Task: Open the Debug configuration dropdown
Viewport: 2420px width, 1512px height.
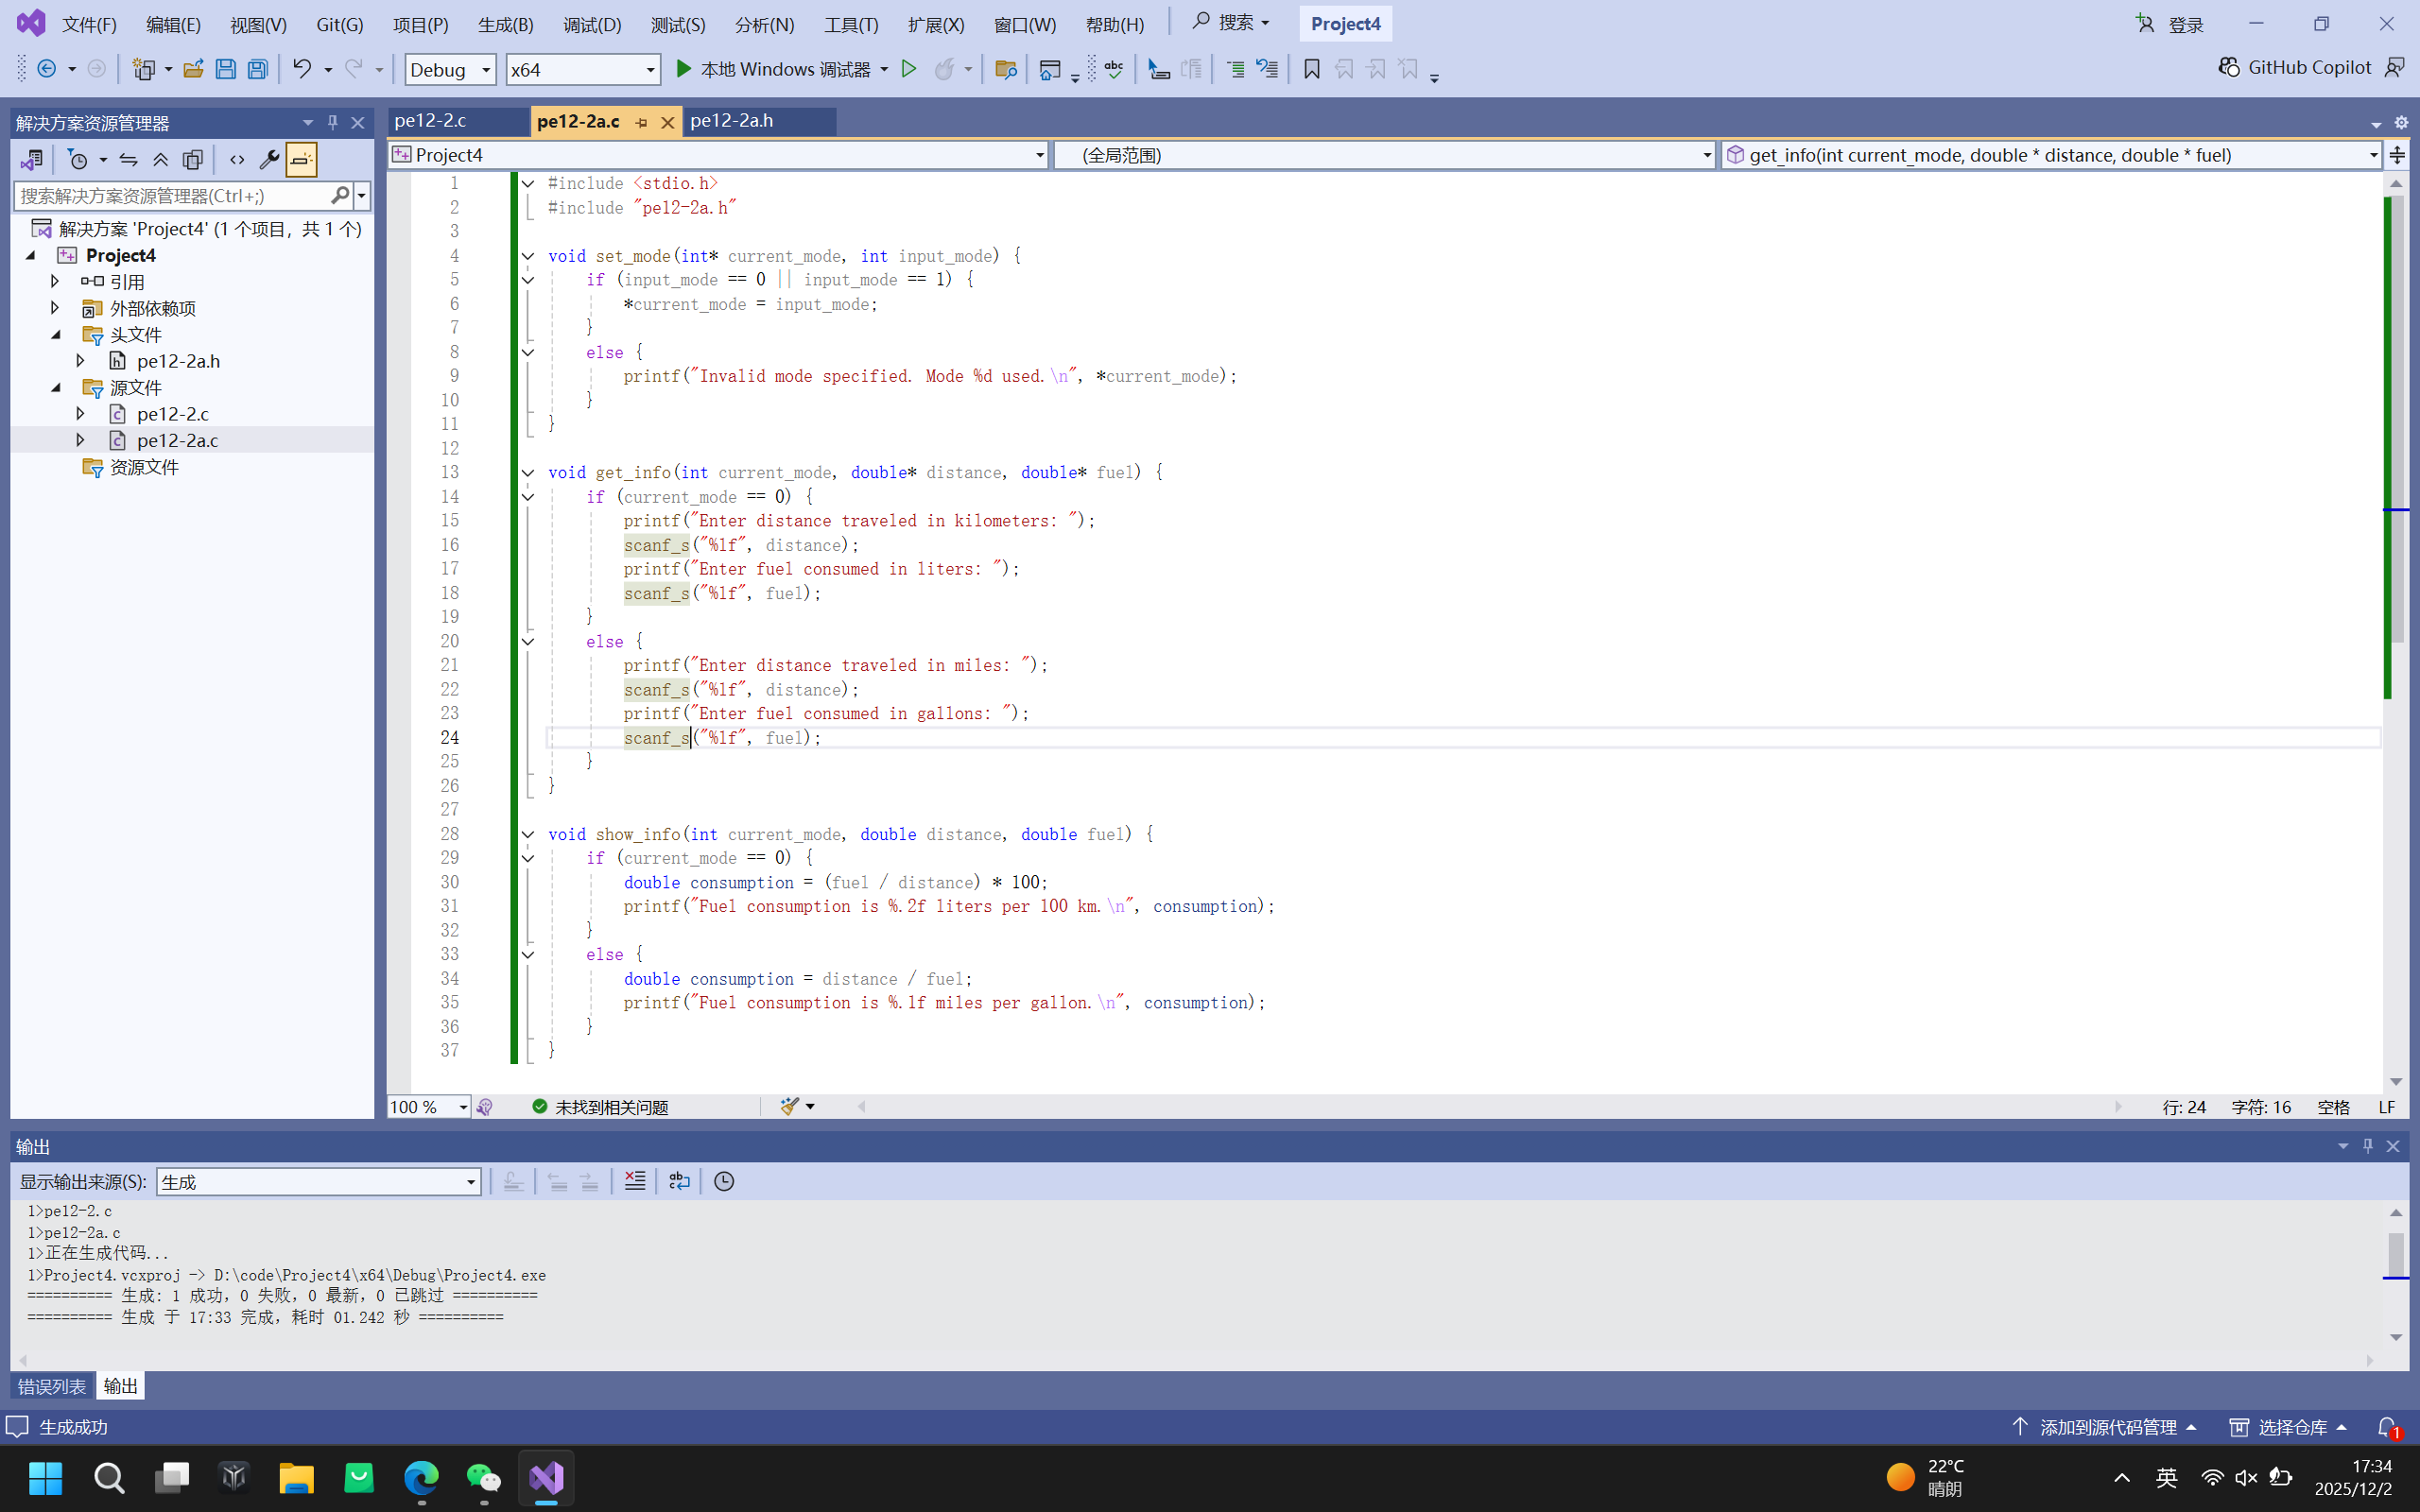Action: (x=450, y=69)
